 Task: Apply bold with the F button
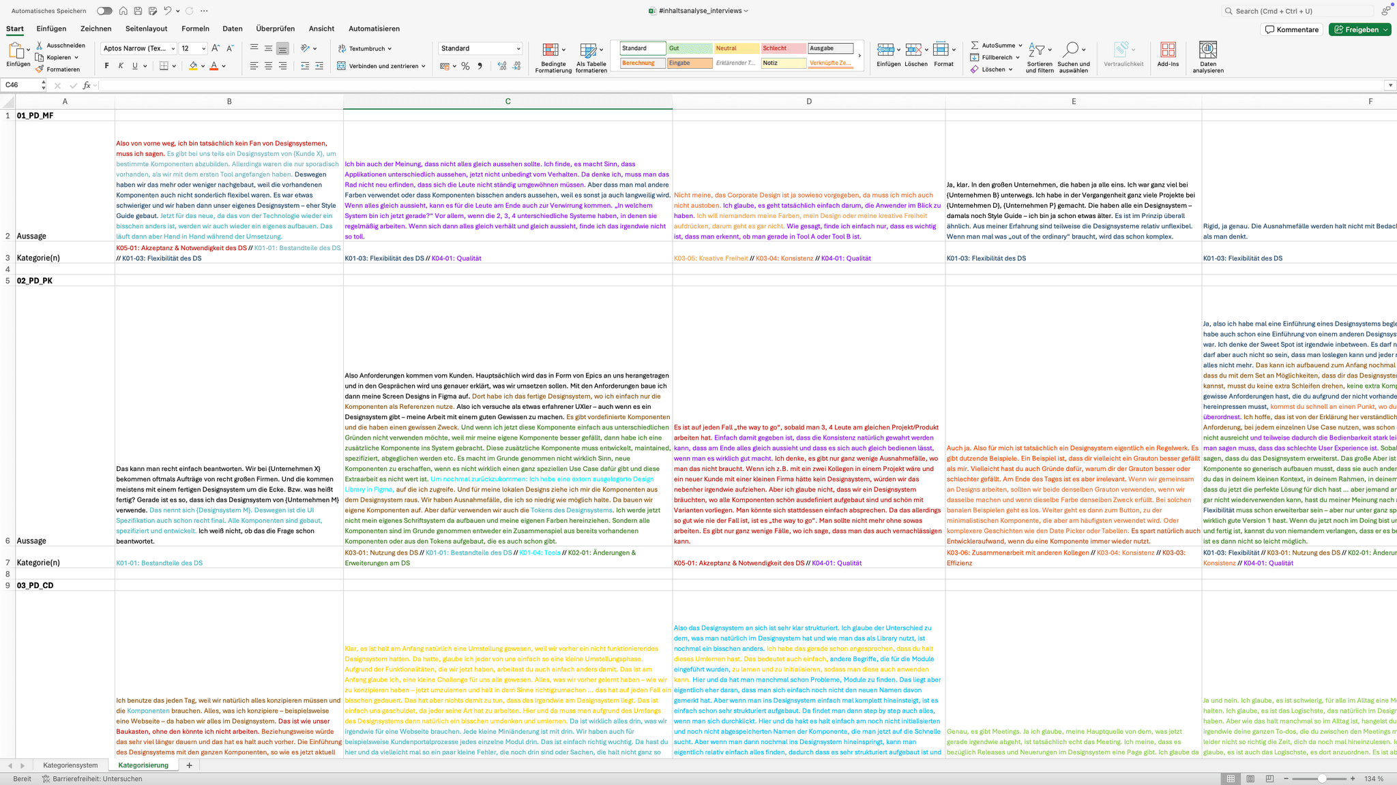point(106,66)
